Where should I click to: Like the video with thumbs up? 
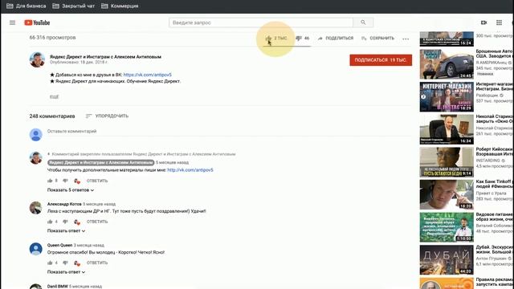[268, 39]
